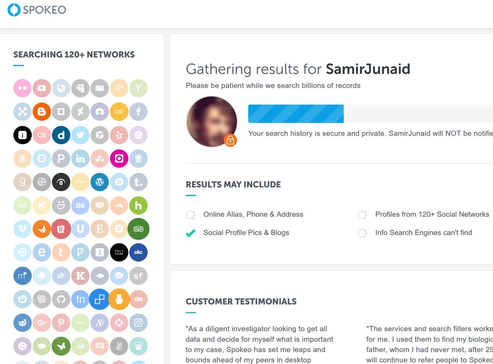This screenshot has width=493, height=364.
Task: Click the Spokeo logo in the header
Action: tap(37, 10)
